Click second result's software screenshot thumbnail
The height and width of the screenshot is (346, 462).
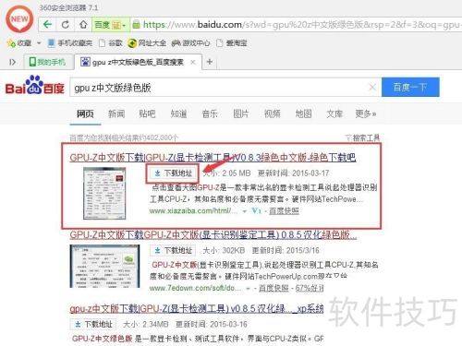click(104, 267)
